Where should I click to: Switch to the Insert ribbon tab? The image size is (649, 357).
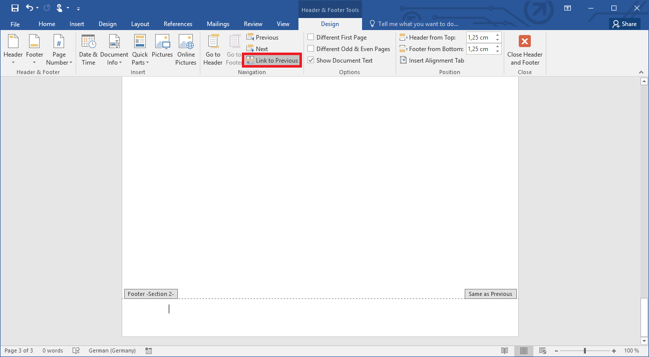[x=77, y=24]
